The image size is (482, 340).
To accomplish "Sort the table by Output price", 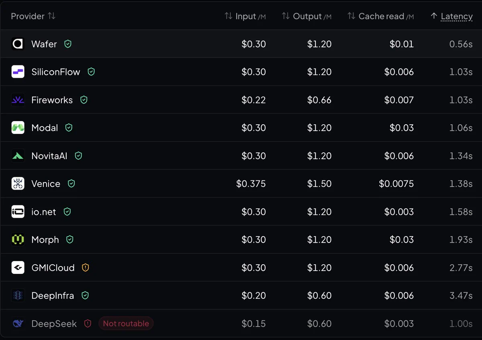I will [x=306, y=16].
